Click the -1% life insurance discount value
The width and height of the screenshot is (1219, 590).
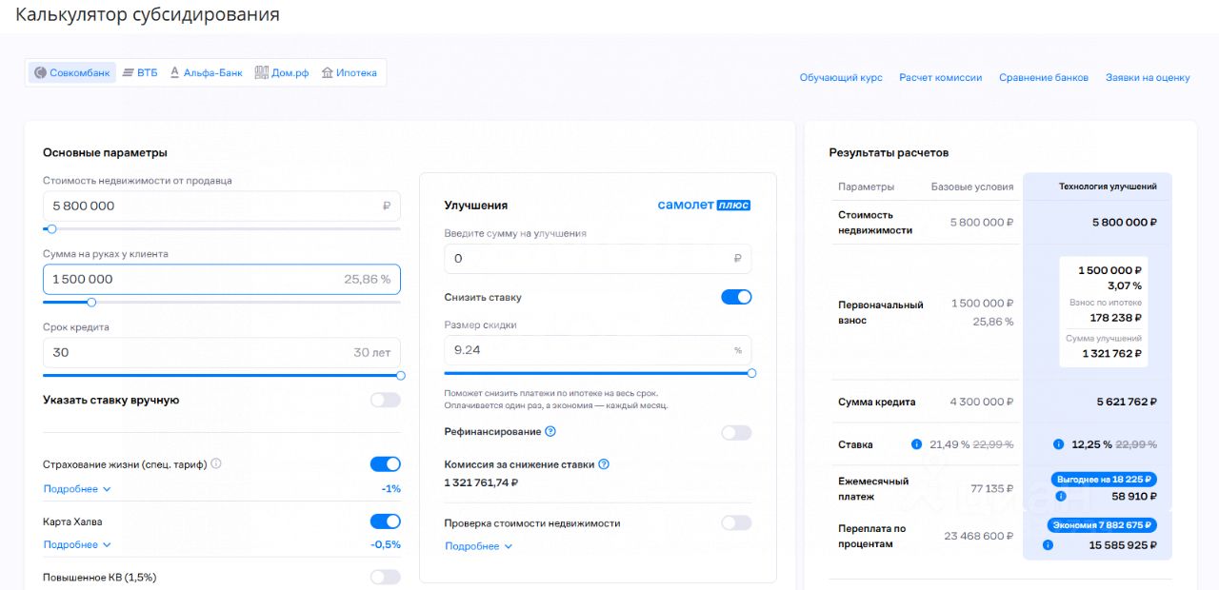(390, 489)
